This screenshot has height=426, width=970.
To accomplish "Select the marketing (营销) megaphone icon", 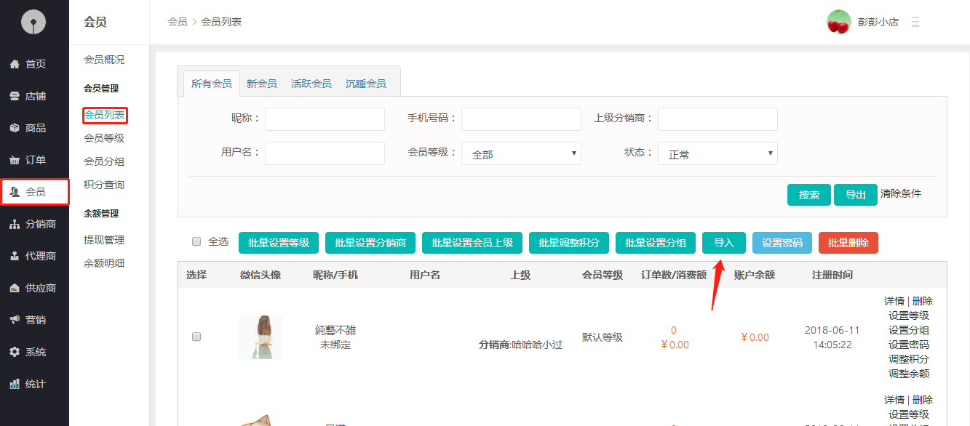I will click(15, 320).
